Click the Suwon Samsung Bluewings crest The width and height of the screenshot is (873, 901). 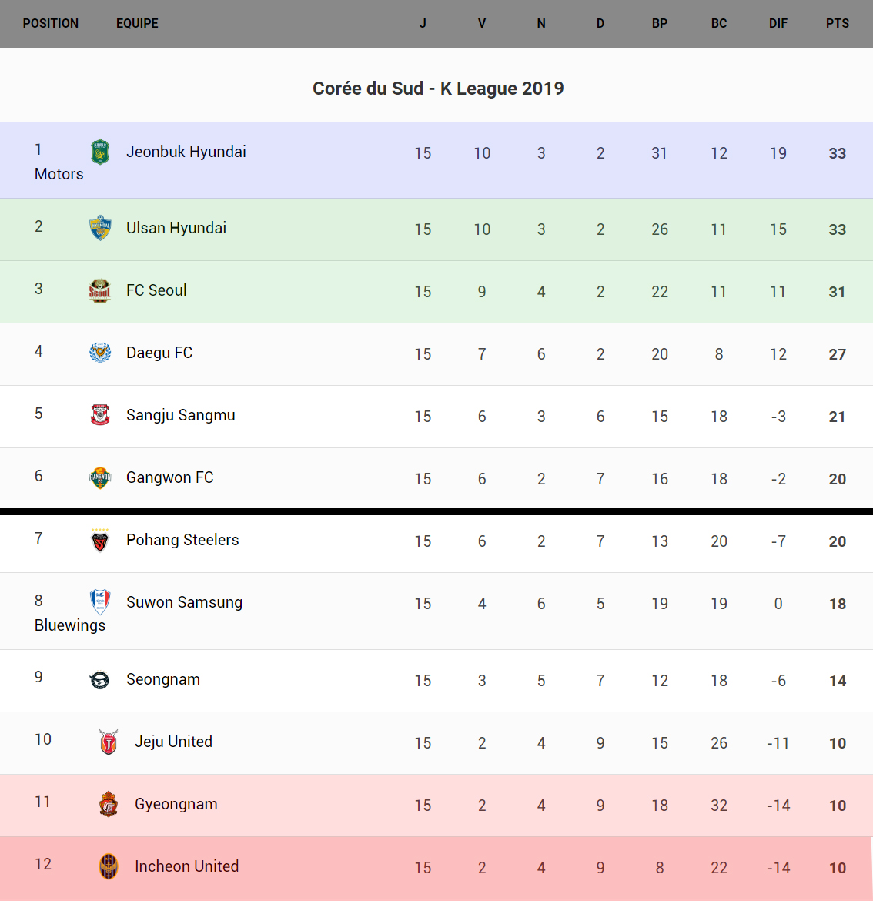click(100, 603)
